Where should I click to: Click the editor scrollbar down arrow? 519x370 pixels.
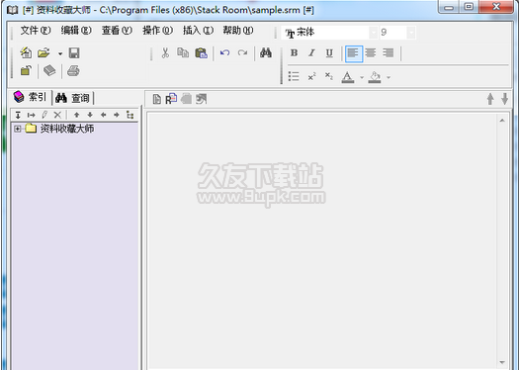502,362
